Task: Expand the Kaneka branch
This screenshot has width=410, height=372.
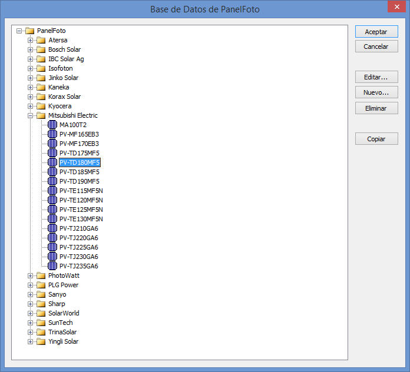Action: [30, 87]
